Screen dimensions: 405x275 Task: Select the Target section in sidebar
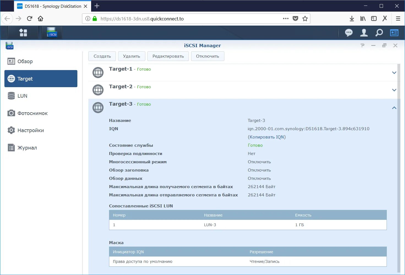pyautogui.click(x=41, y=79)
